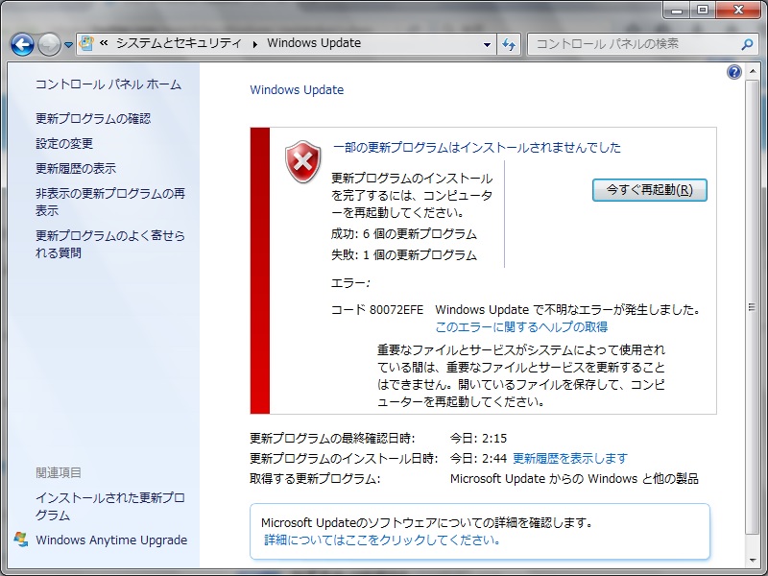Open Help with the blue question mark icon
Viewport: 768px width, 576px height.
point(733,72)
